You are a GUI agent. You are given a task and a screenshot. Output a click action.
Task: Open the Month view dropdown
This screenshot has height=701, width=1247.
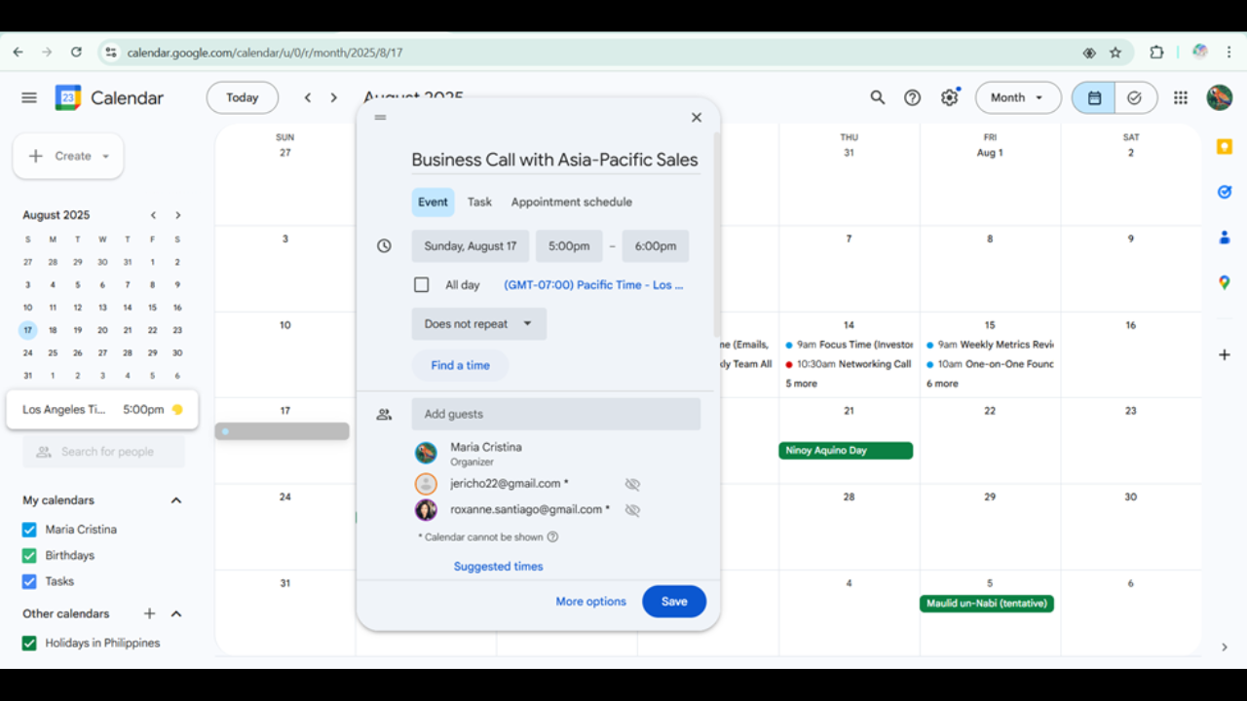point(1018,97)
